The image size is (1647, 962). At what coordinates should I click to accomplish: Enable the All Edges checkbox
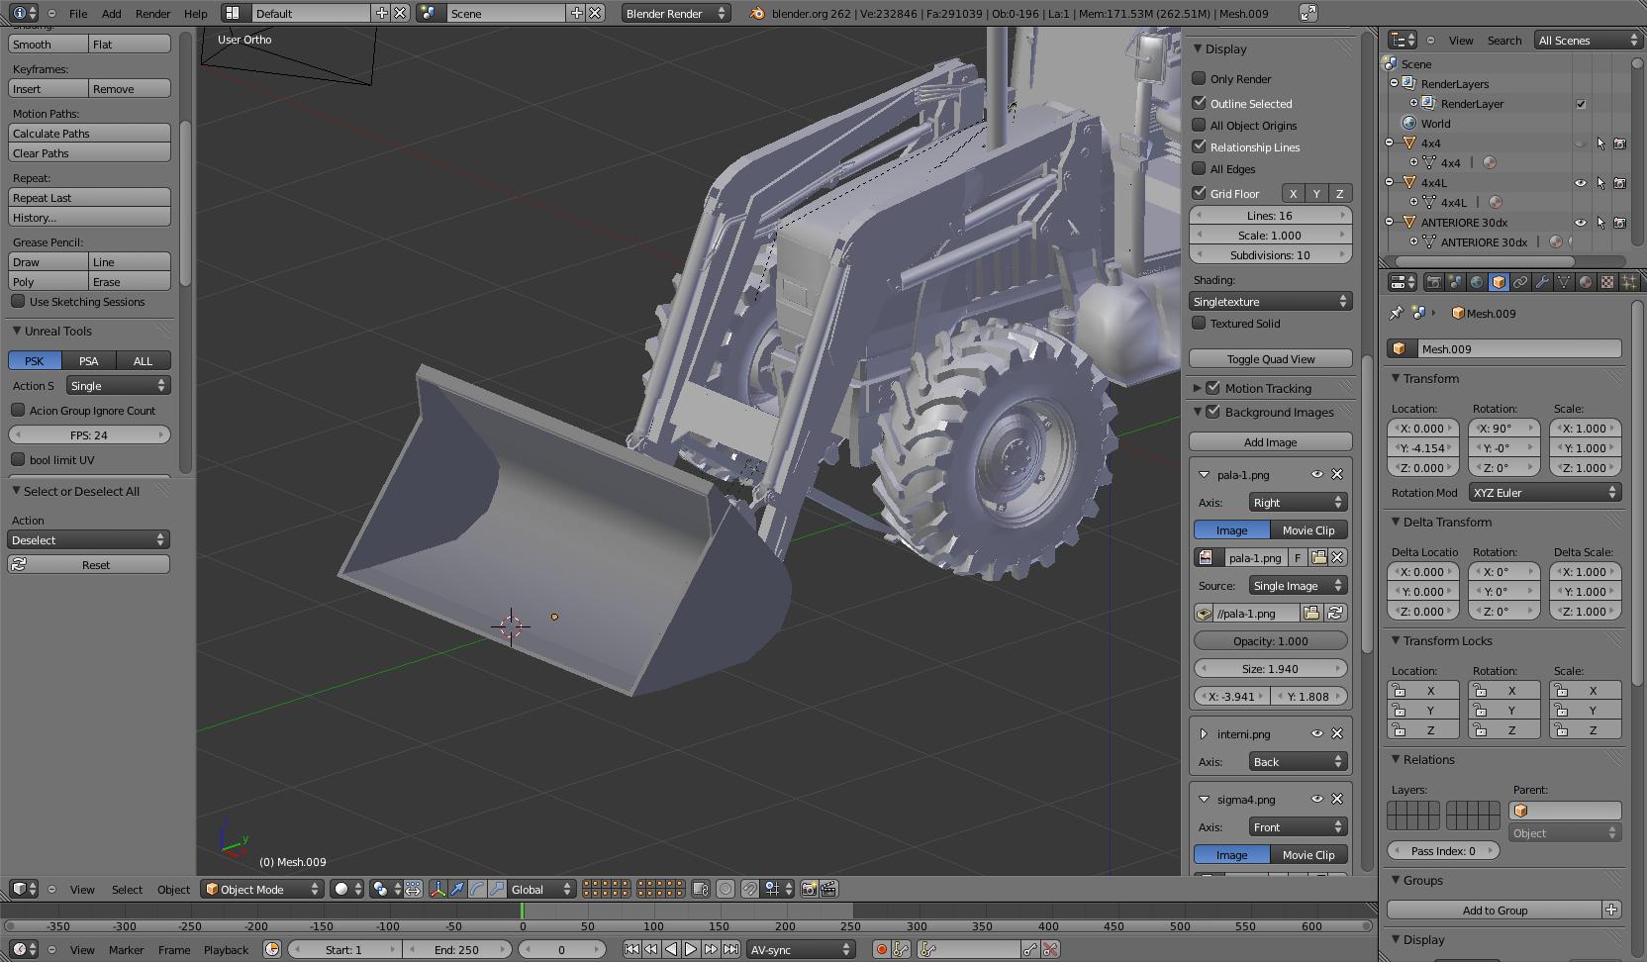click(x=1199, y=168)
